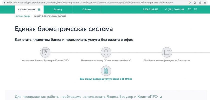Click the Google icon in address bar

click(x=190, y=2)
